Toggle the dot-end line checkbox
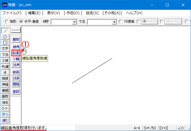Viewport: 191px width, 131px height. (x=138, y=21)
